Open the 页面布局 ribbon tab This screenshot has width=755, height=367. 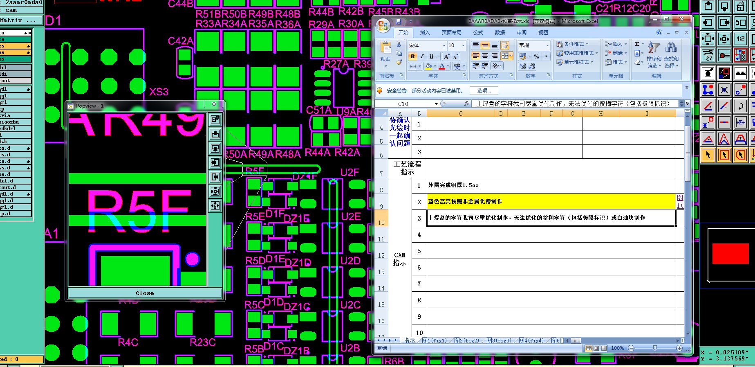point(451,33)
